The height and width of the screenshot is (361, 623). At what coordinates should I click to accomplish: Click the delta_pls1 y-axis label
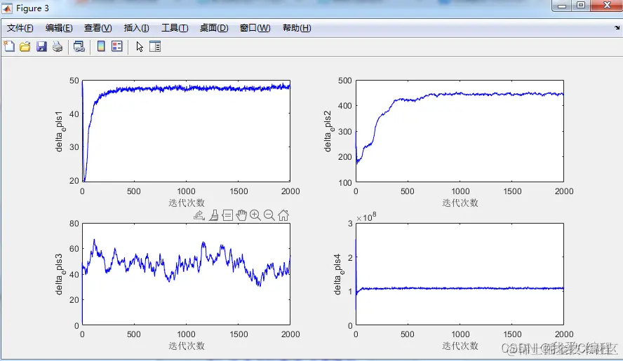point(59,132)
